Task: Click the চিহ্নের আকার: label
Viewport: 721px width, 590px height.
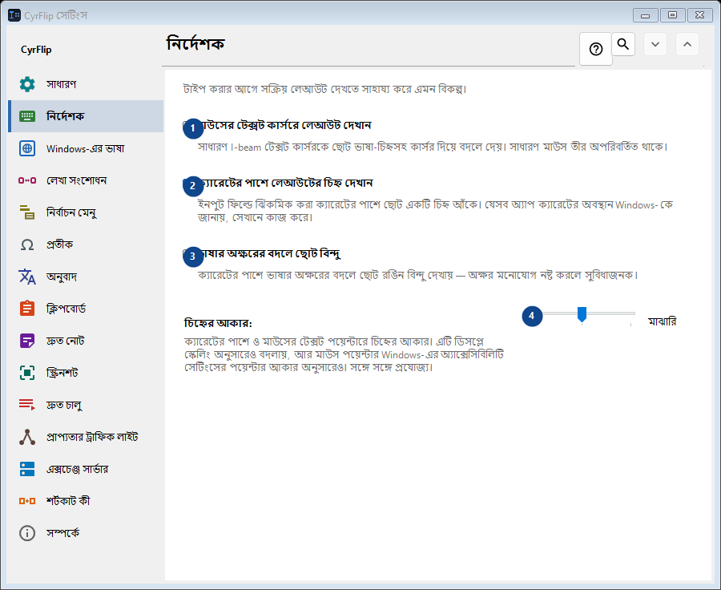Action: point(219,323)
